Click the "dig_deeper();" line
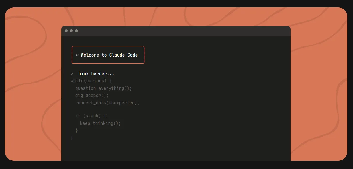353x169 pixels. [x=92, y=96]
